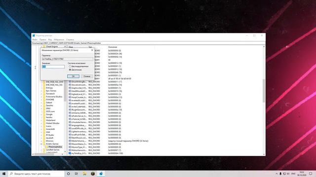
Task: Expand the Intel key
Action: point(41,132)
